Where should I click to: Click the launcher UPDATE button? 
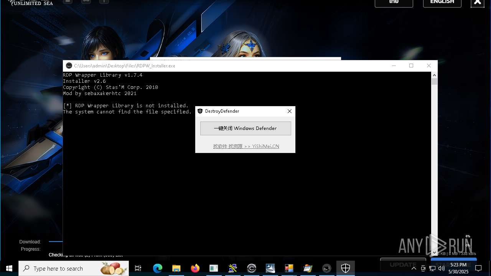point(403,264)
